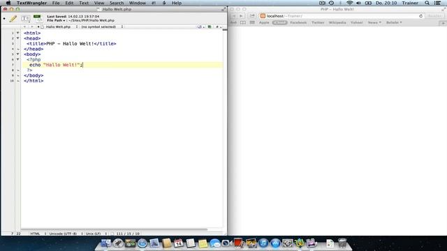Expand the Beliebt bookmarks folder in Safari
Screen dimensions: 447x251
tap(394, 22)
